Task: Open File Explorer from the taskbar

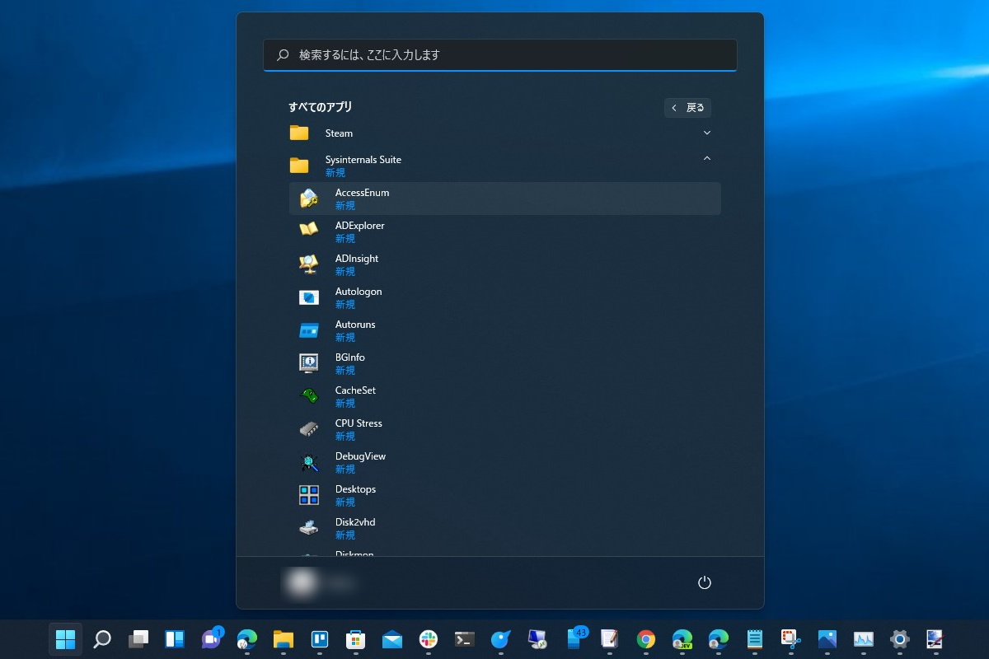Action: tap(284, 639)
